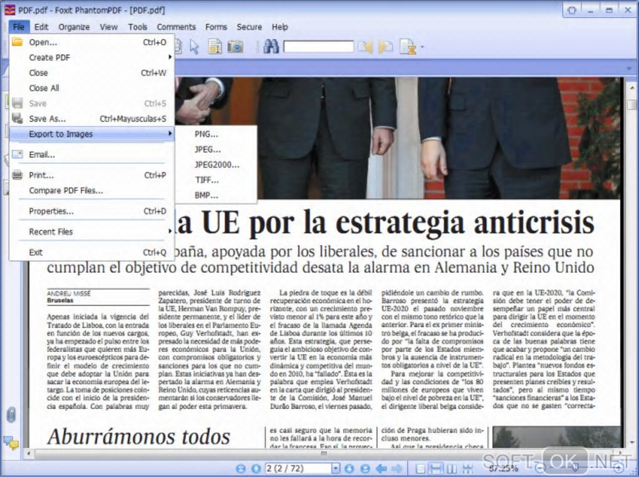This screenshot has width=639, height=477.
Task: Click the find previous arrow icon
Action: (x=366, y=47)
